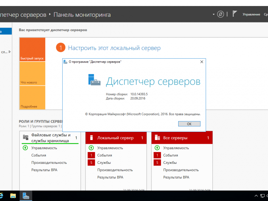Click OK in the About dialog
Image resolution: width=268 pixels, height=201 pixels.
tap(189, 124)
